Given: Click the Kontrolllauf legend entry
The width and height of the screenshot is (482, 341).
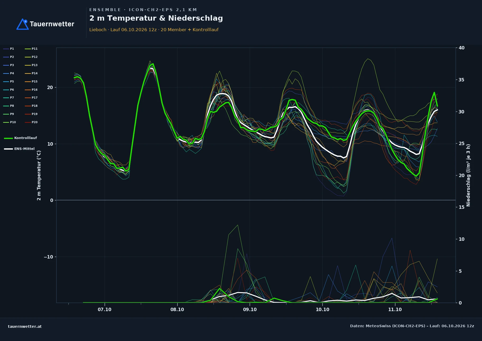Looking at the screenshot, I should (x=21, y=138).
